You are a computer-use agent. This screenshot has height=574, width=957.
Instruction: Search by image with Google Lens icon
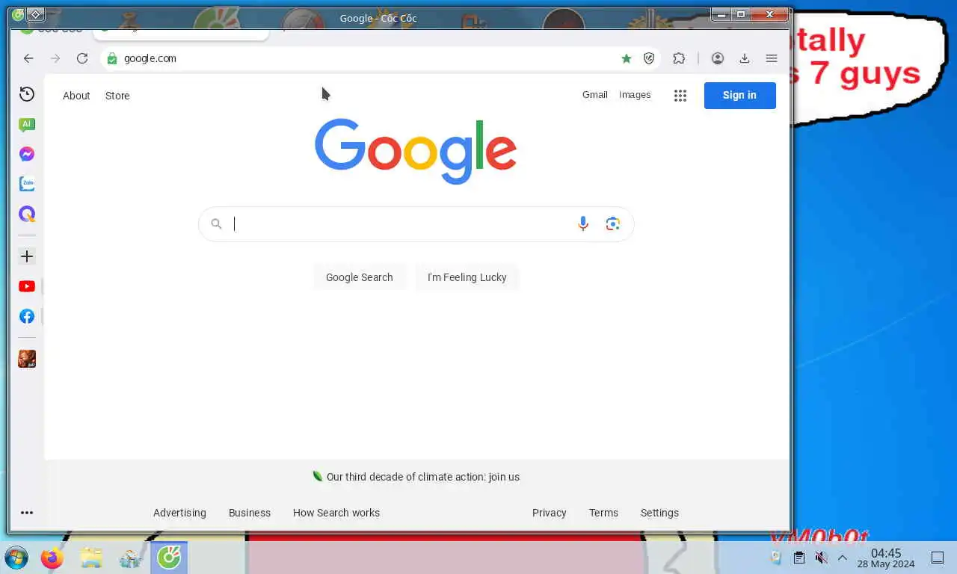point(613,223)
